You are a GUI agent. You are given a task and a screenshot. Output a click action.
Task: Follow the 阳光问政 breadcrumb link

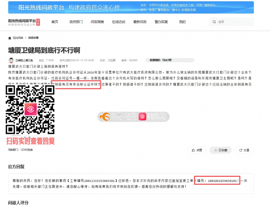pos(18,38)
